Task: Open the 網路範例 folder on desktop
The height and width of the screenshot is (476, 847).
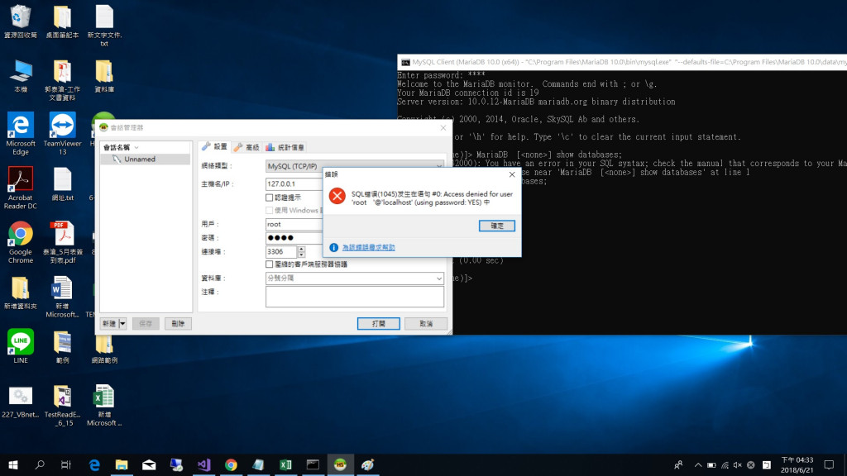Action: [104, 348]
